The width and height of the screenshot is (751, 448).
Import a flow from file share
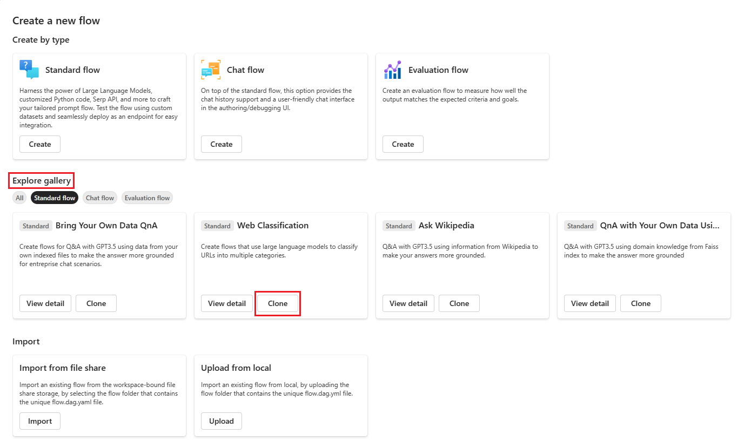40,421
